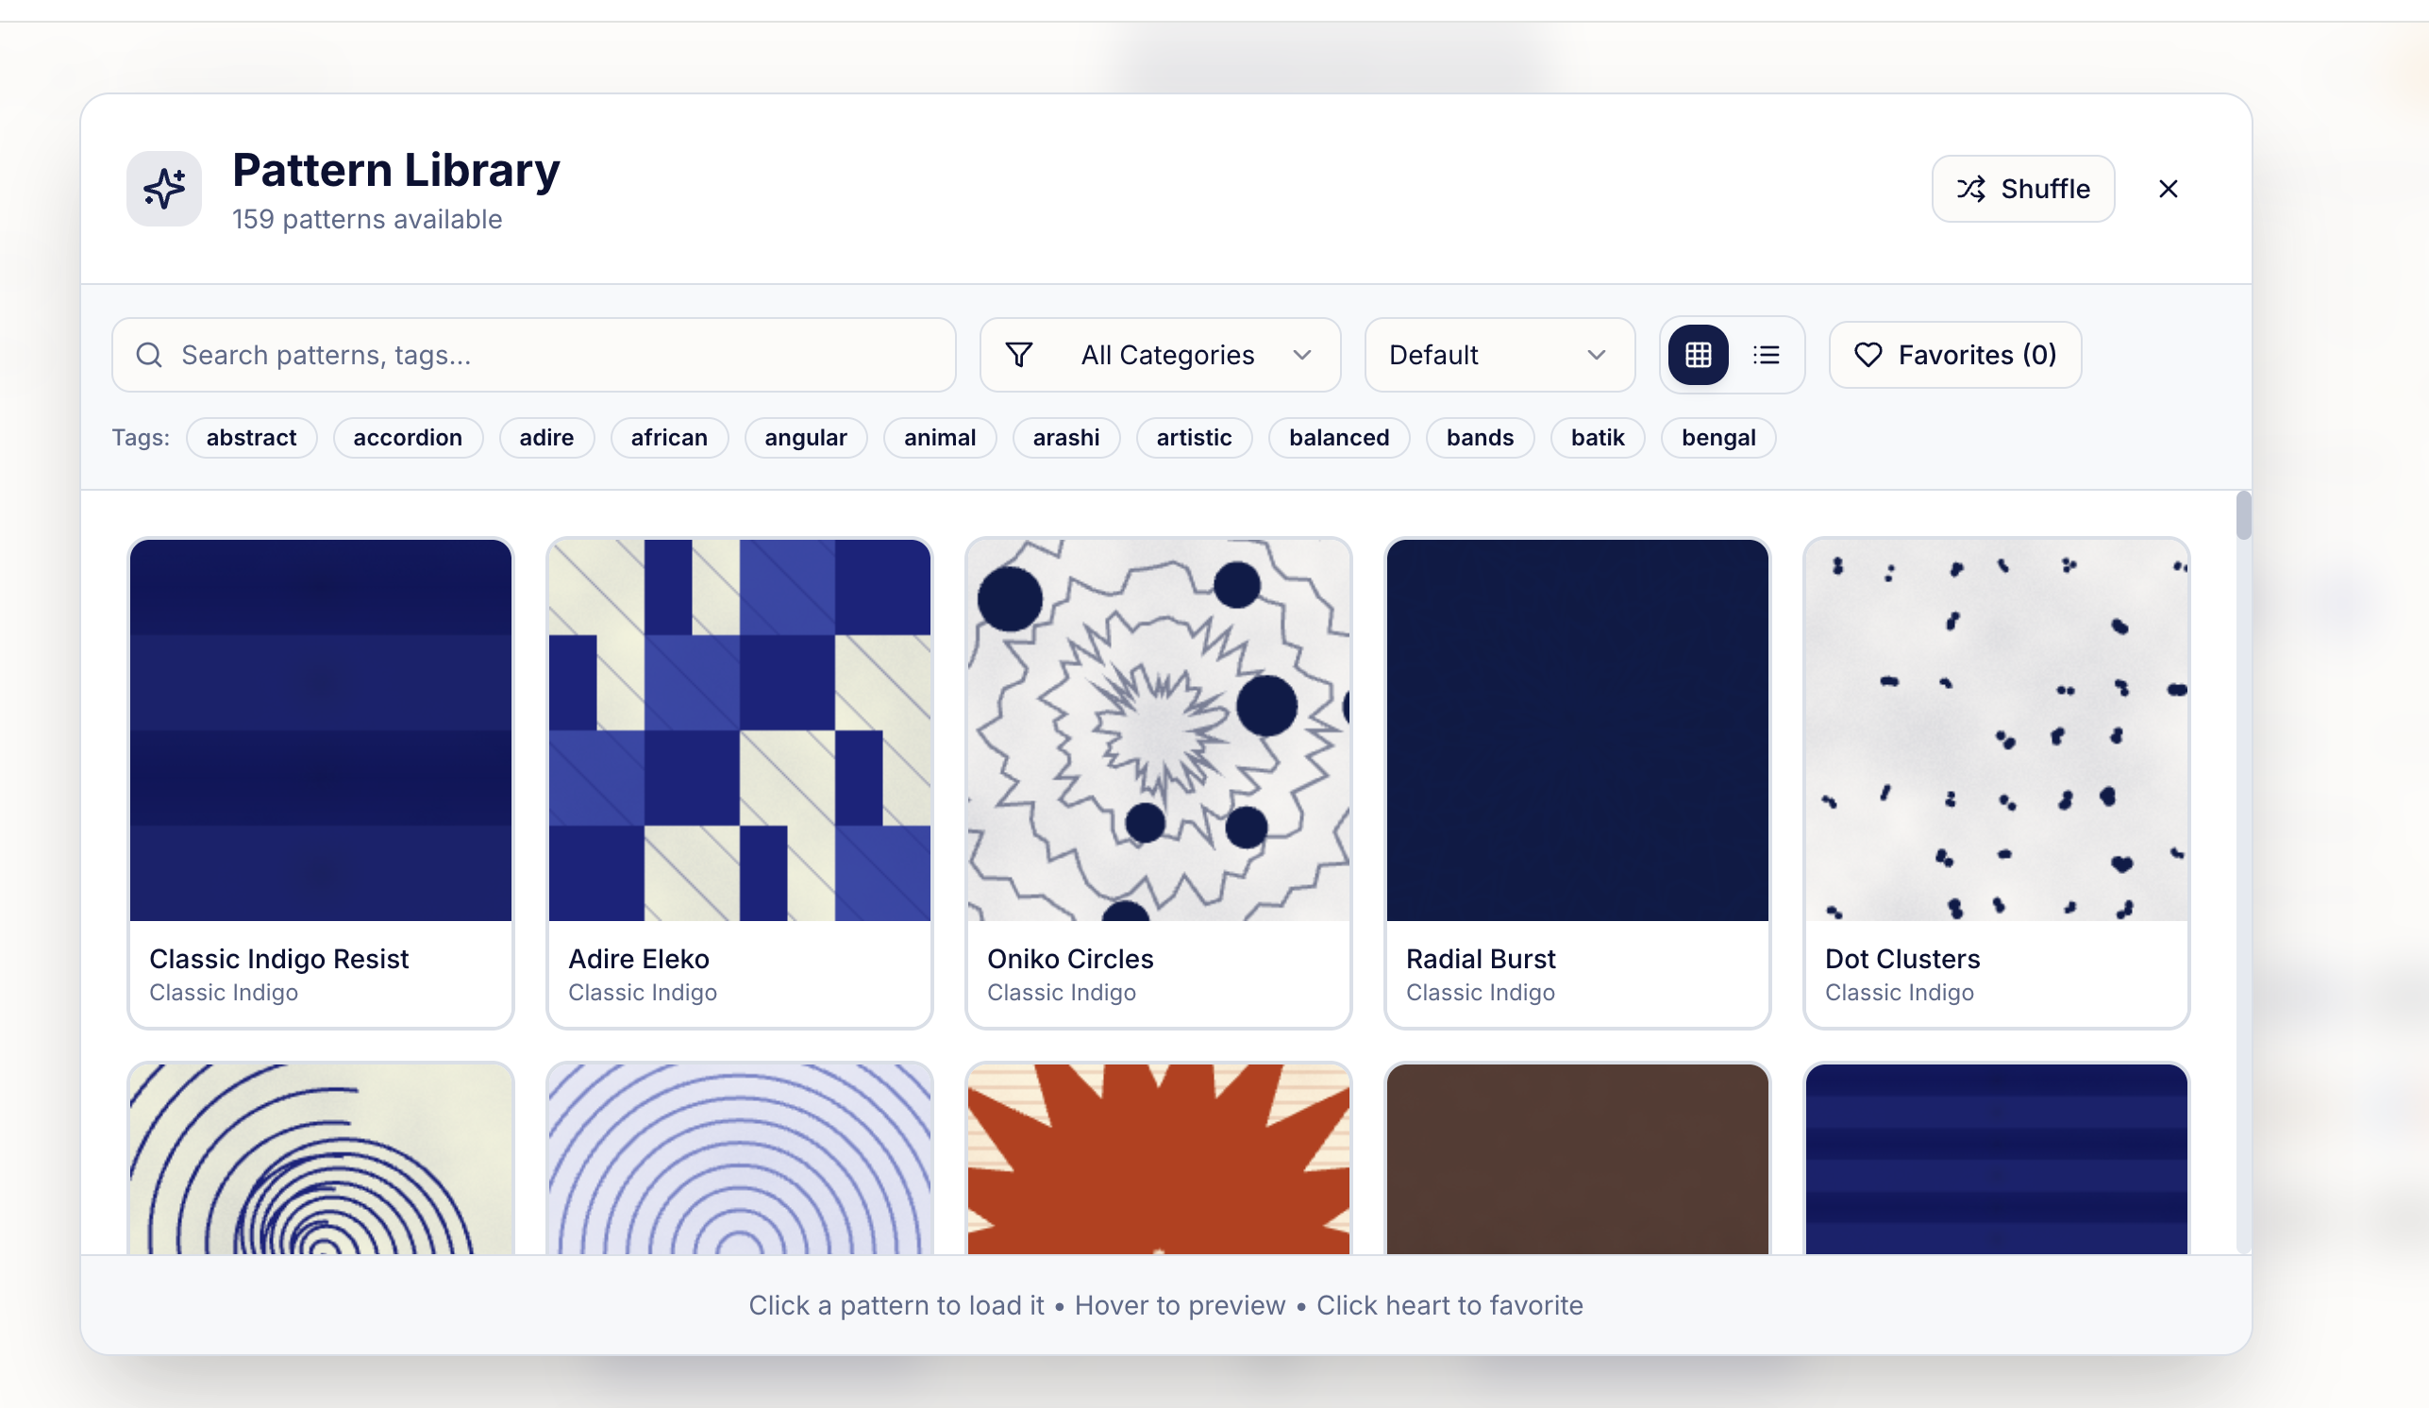The width and height of the screenshot is (2429, 1408).
Task: Click the sparkle Pattern Library logo icon
Action: 164,188
